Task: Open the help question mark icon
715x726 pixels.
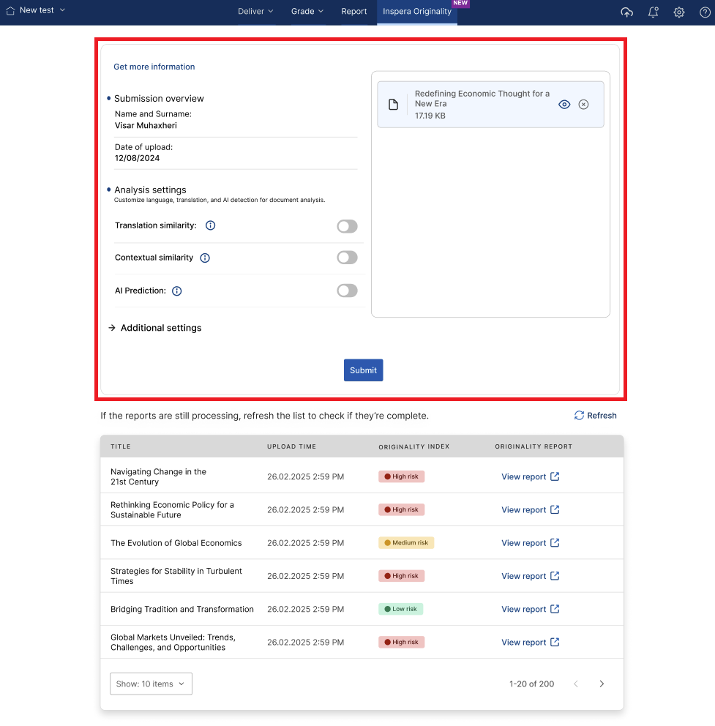Action: pyautogui.click(x=705, y=12)
